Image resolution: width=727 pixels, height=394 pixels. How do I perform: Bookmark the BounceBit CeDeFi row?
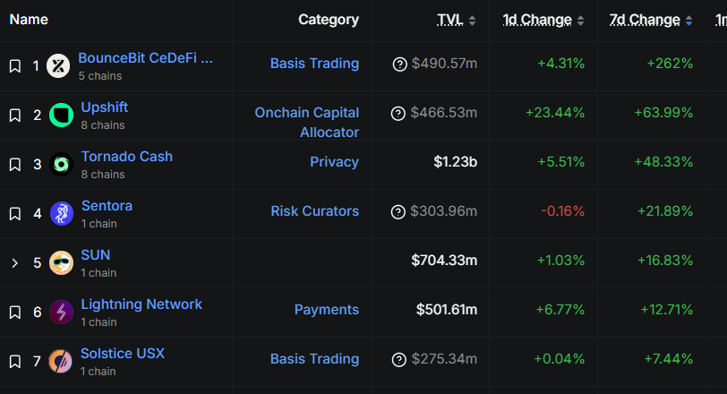click(15, 66)
